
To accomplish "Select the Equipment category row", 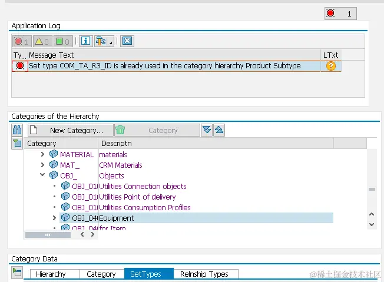I will click(196, 218).
